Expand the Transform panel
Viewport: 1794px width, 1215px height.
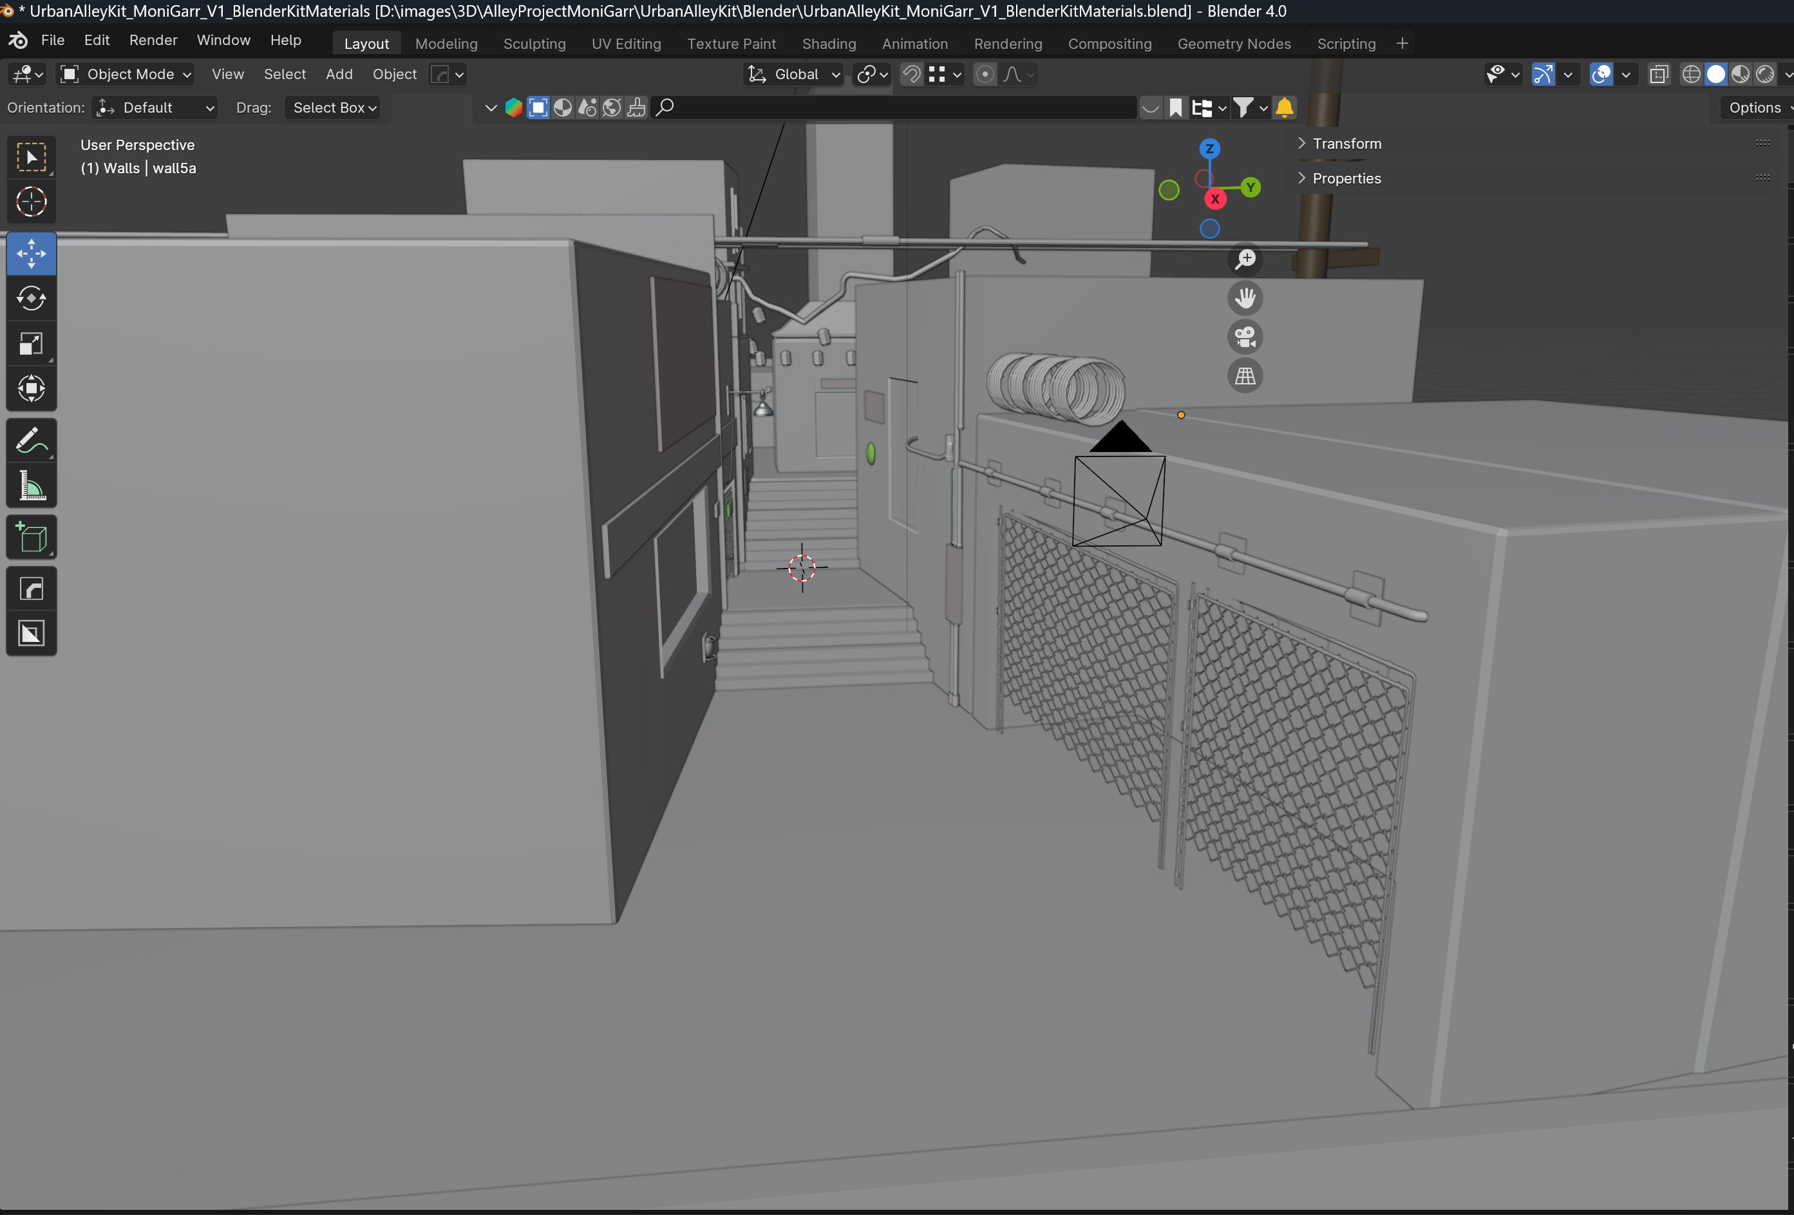(1346, 144)
